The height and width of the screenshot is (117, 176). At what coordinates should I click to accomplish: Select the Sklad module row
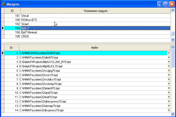pos(95,24)
